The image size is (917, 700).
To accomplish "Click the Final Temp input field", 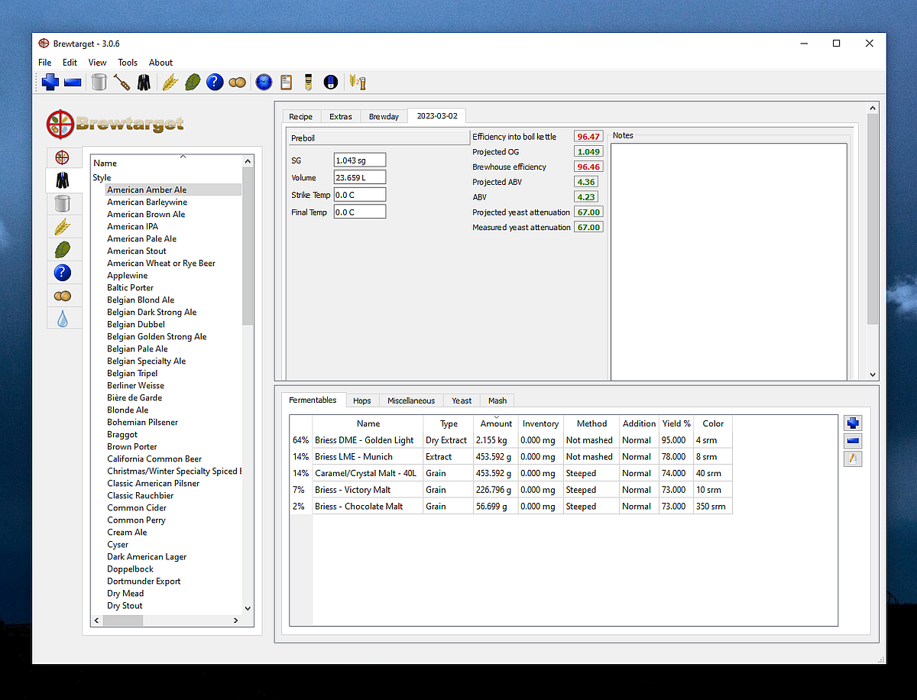I will click(x=360, y=212).
